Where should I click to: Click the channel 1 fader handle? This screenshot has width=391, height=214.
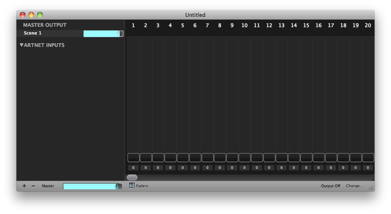tap(133, 158)
